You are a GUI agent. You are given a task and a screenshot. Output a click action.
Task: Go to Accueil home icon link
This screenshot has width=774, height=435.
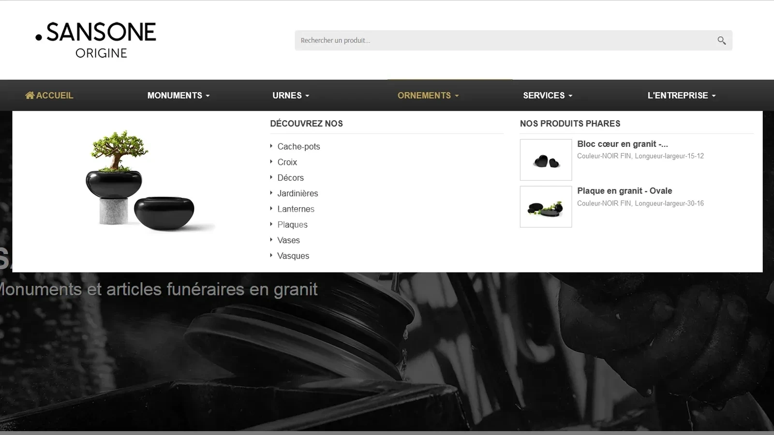tap(49, 96)
